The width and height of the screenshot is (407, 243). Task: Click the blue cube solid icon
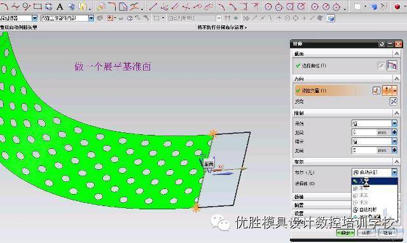click(x=374, y=7)
